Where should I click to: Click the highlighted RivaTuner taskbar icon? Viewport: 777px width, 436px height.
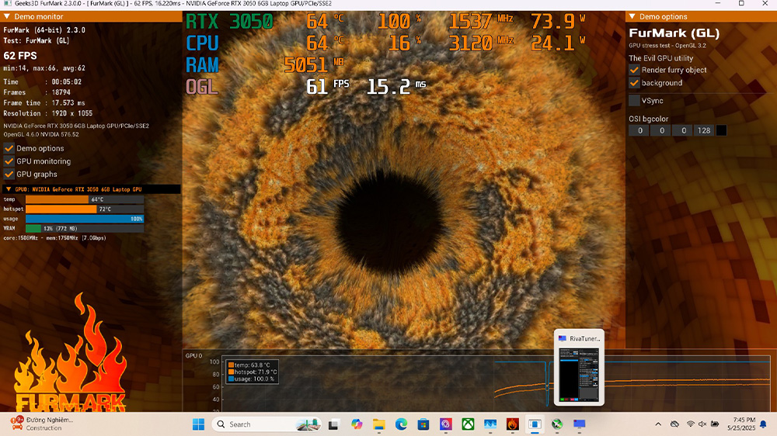pos(535,424)
